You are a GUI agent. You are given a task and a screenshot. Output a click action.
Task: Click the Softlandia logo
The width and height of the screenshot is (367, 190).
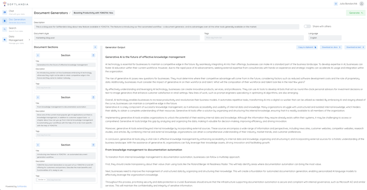point(15,4)
